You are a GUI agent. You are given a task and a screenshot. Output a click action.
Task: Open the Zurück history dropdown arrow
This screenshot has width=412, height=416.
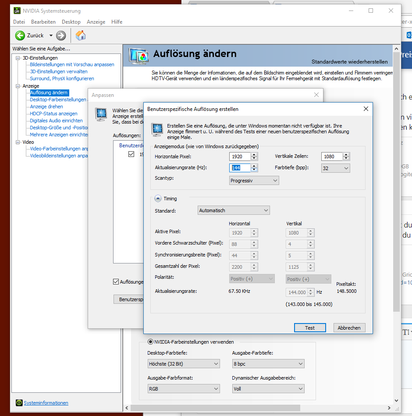[x=51, y=35]
